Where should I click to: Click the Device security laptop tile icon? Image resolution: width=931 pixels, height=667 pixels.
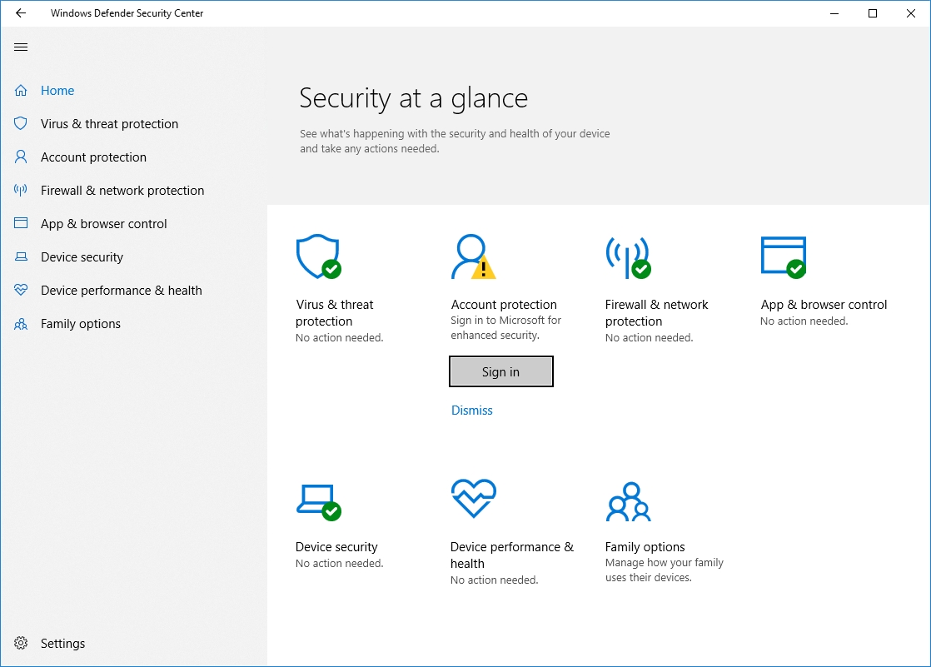(317, 500)
